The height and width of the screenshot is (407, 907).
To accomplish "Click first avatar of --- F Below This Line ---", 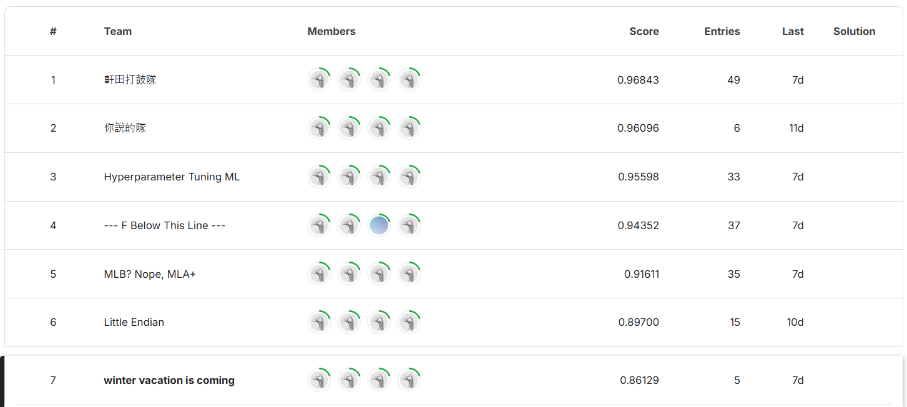I will (x=319, y=226).
